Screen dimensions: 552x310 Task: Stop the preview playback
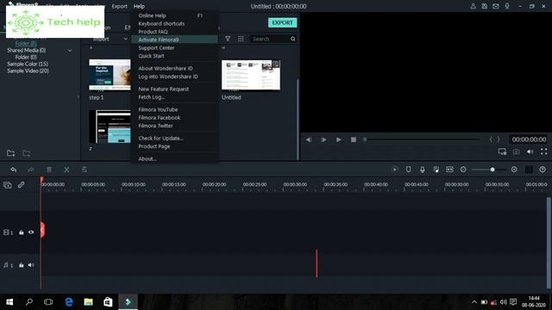pyautogui.click(x=354, y=139)
